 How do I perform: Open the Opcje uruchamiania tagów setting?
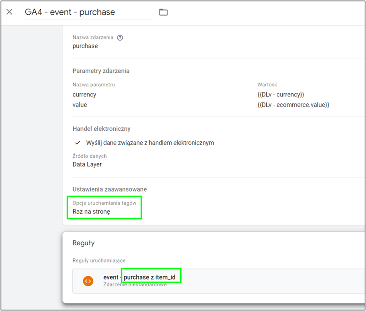(x=104, y=203)
